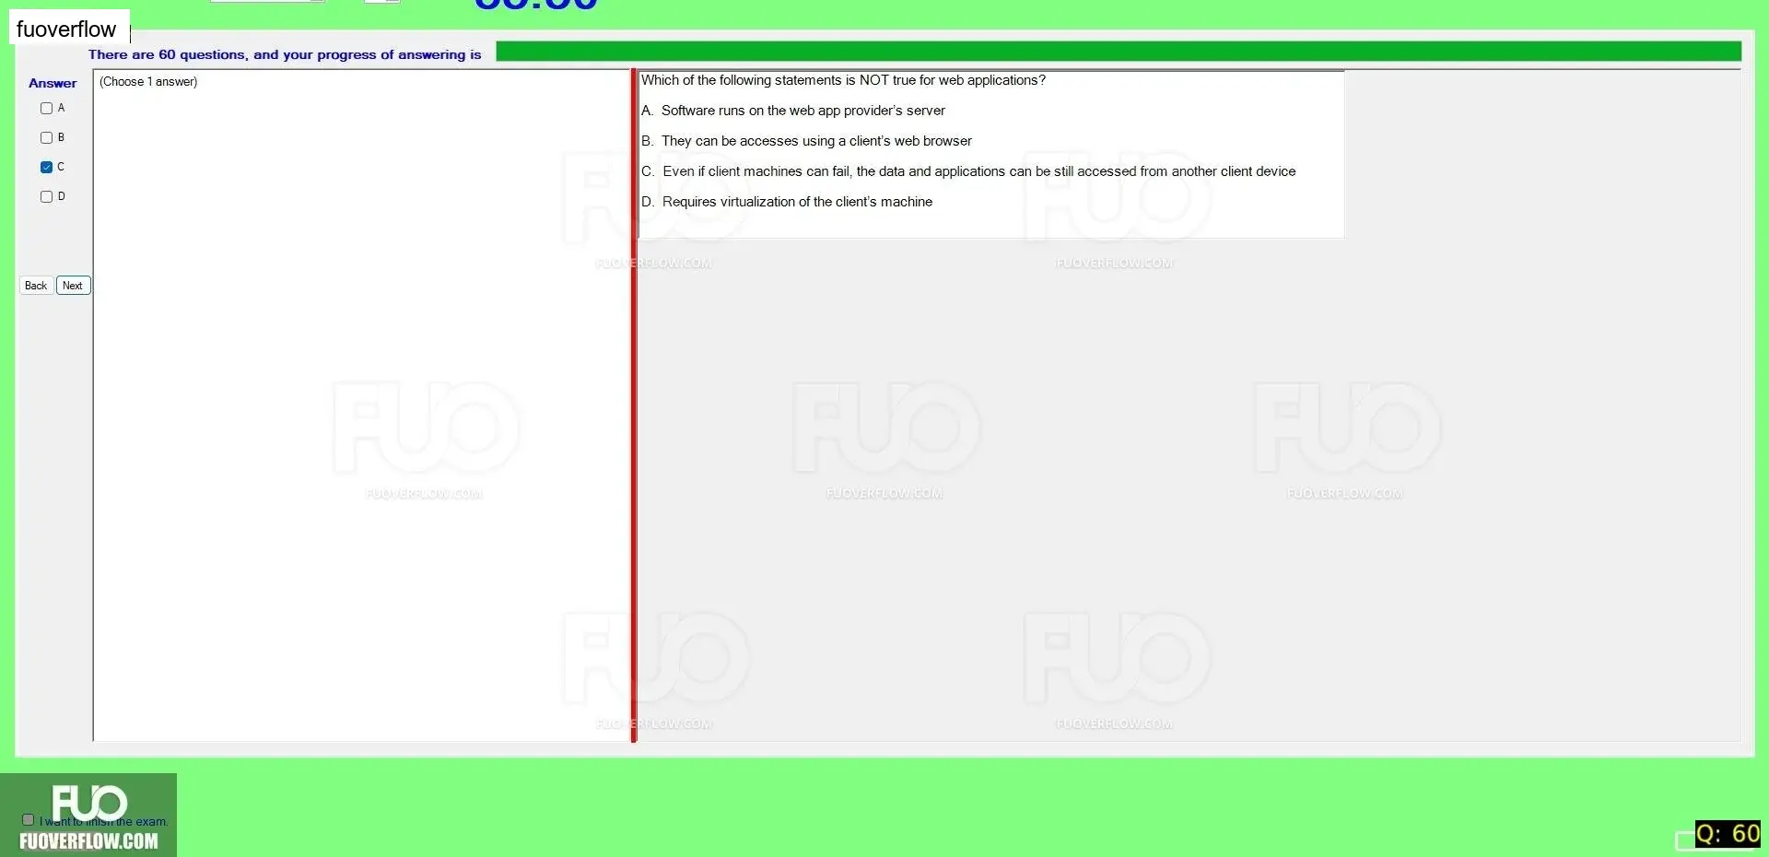Click the 'fuoverflow' title label
The width and height of the screenshot is (1769, 857).
[x=66, y=29]
